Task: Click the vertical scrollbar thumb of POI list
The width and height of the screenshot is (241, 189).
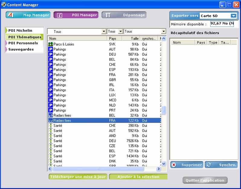Action: point(164,110)
